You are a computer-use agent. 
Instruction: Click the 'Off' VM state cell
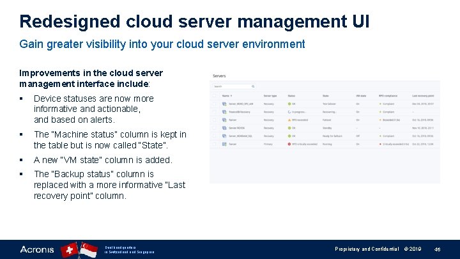point(358,136)
